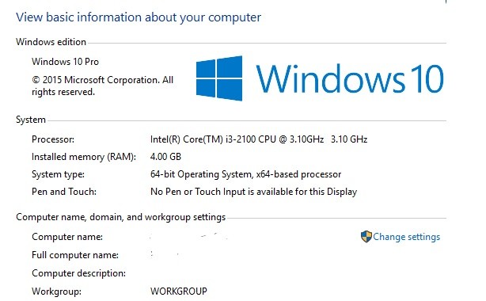Image resolution: width=486 pixels, height=301 pixels.
Task: Click the Installed memory 4.00 GB value
Action: point(165,157)
